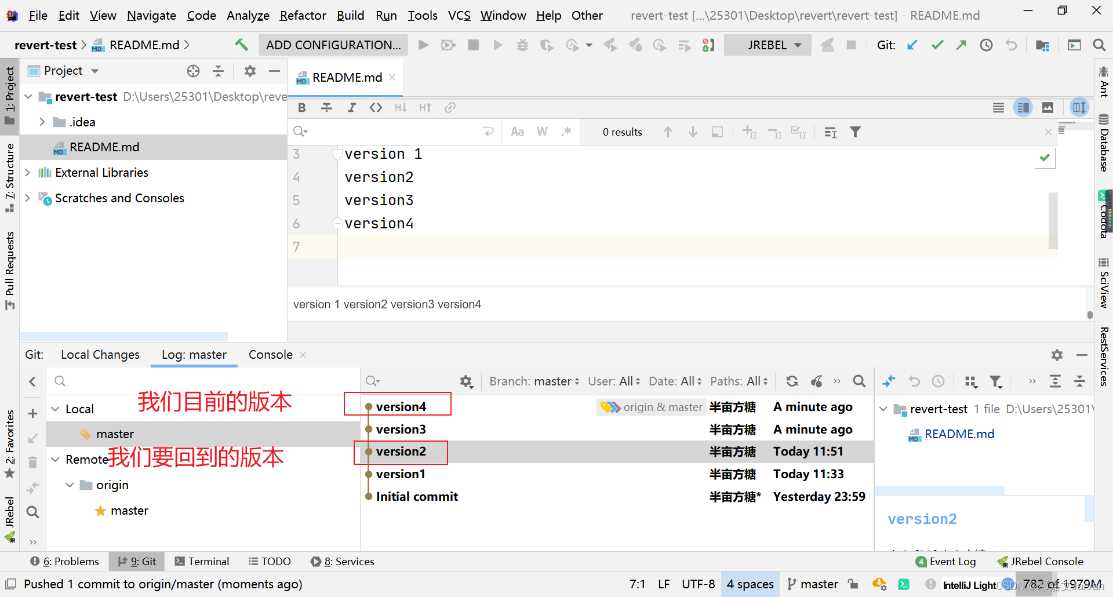Click into the editor search field

coord(394,132)
